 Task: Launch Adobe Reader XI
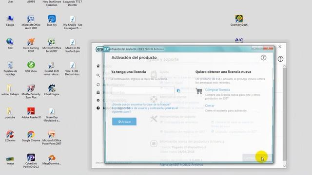(x=31, y=113)
